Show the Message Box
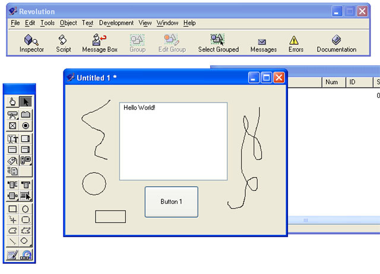 (x=100, y=43)
